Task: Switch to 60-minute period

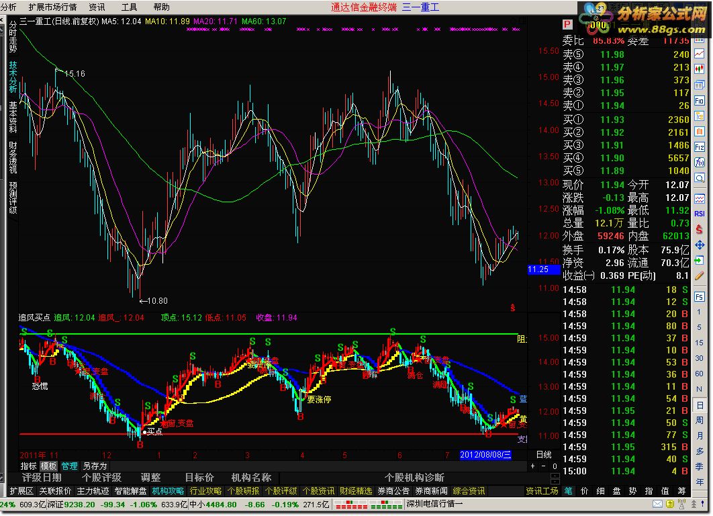Action: tap(700, 374)
